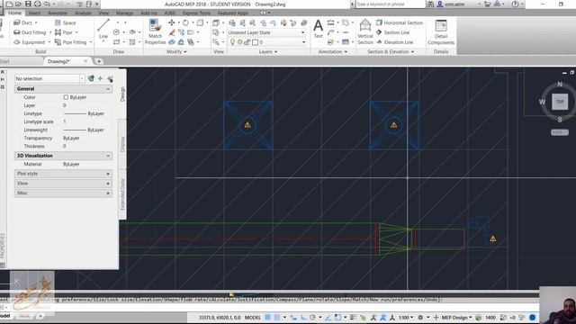Click the Text annotation tool
576x324 pixels.
pyautogui.click(x=318, y=29)
